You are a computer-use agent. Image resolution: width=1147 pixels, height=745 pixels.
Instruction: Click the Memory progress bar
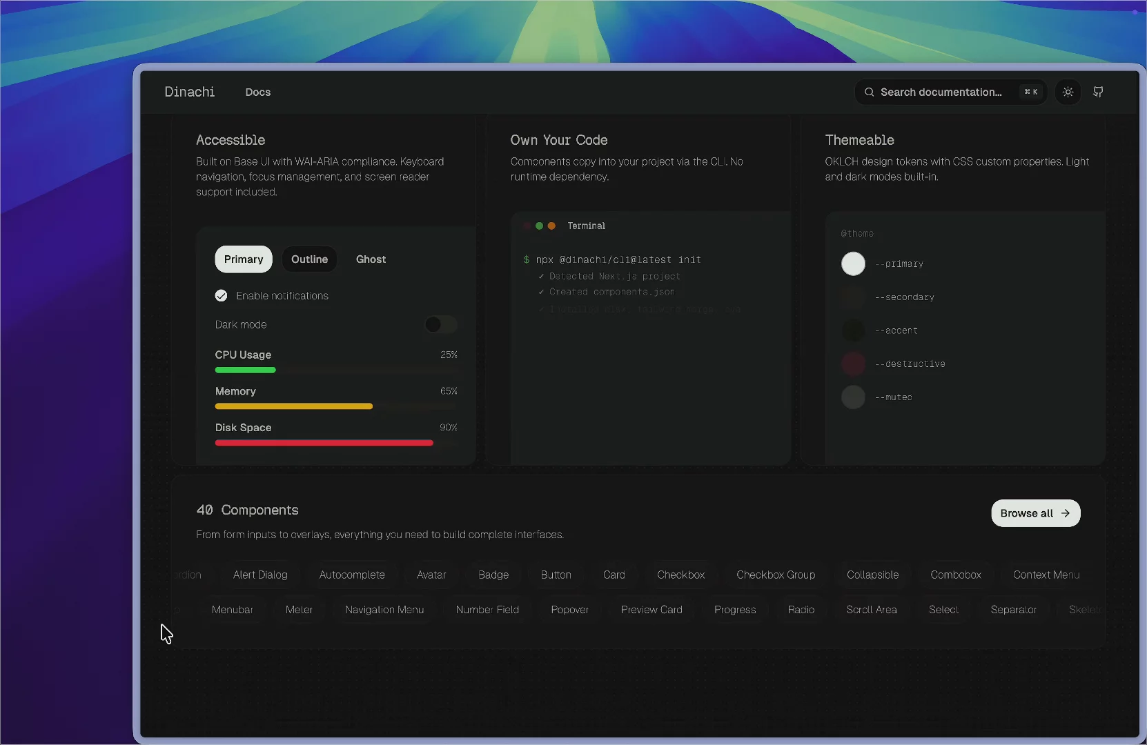click(336, 407)
